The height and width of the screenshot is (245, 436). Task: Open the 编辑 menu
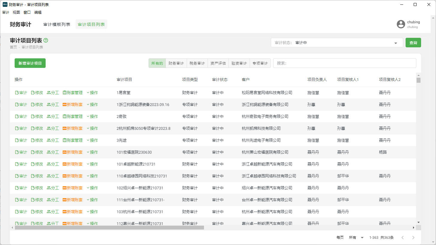38,13
